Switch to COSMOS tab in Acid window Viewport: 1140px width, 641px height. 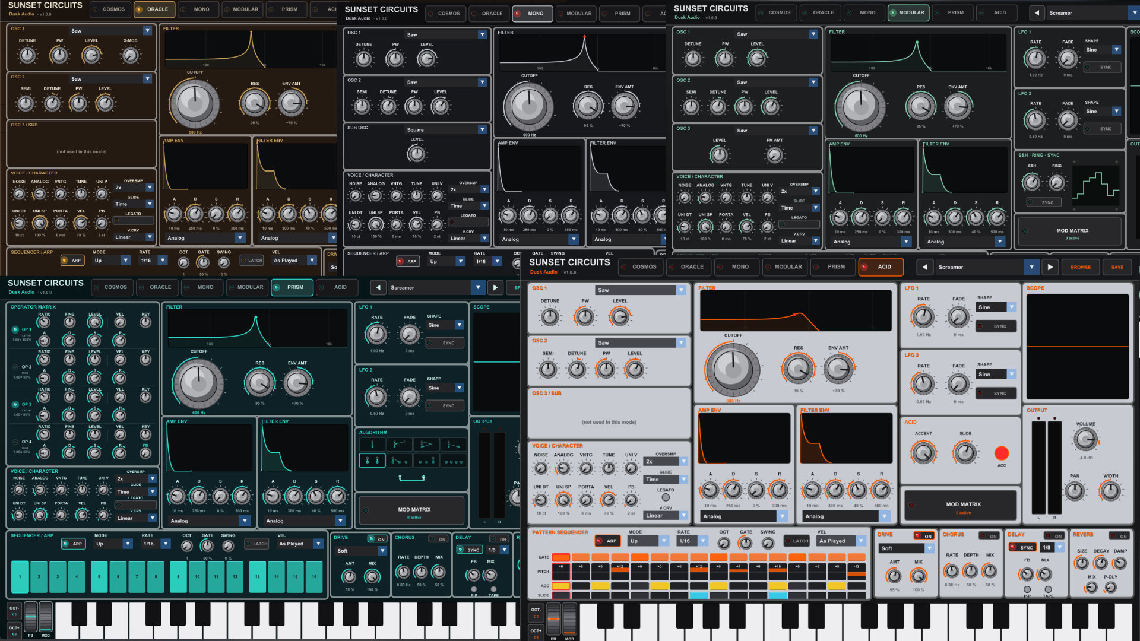tap(640, 267)
